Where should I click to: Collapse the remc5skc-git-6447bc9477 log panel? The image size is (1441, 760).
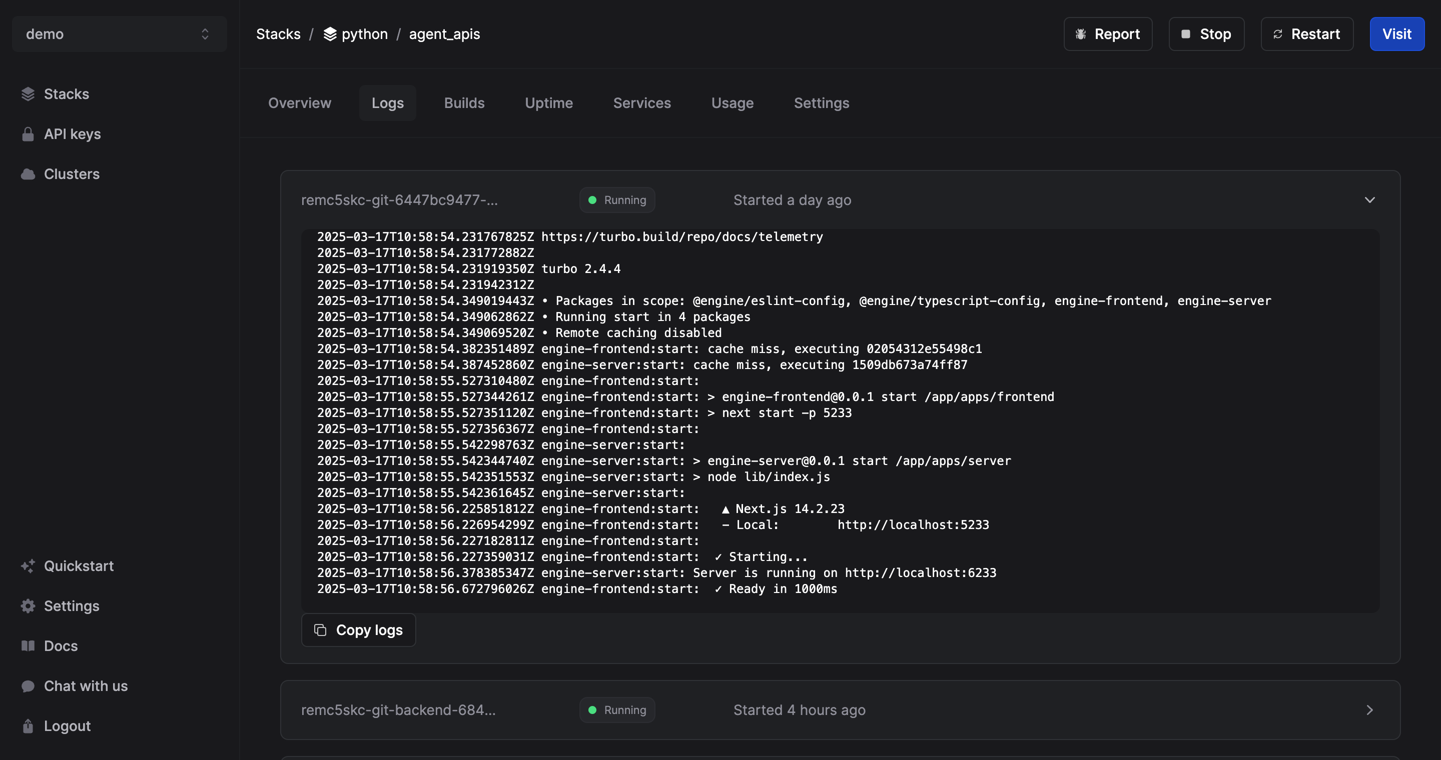[1369, 200]
